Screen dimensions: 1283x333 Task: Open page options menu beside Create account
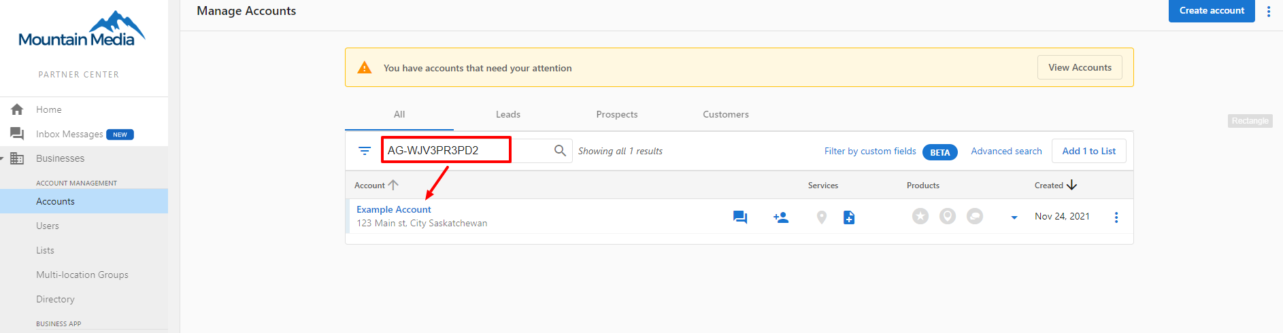coord(1269,11)
